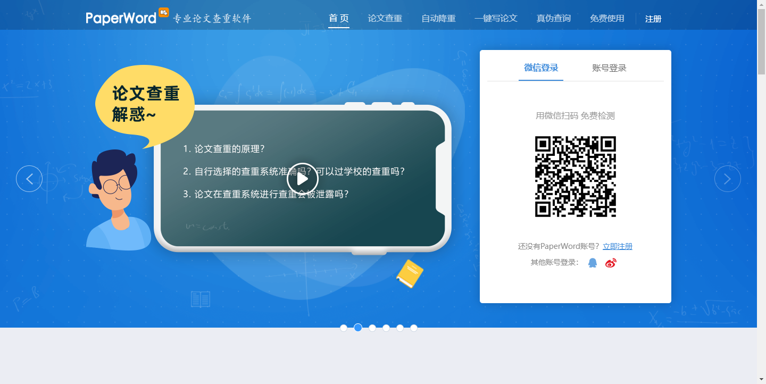The image size is (766, 384).
Task: Click question 3 about 论文 being 泄露
Action: pos(266,194)
